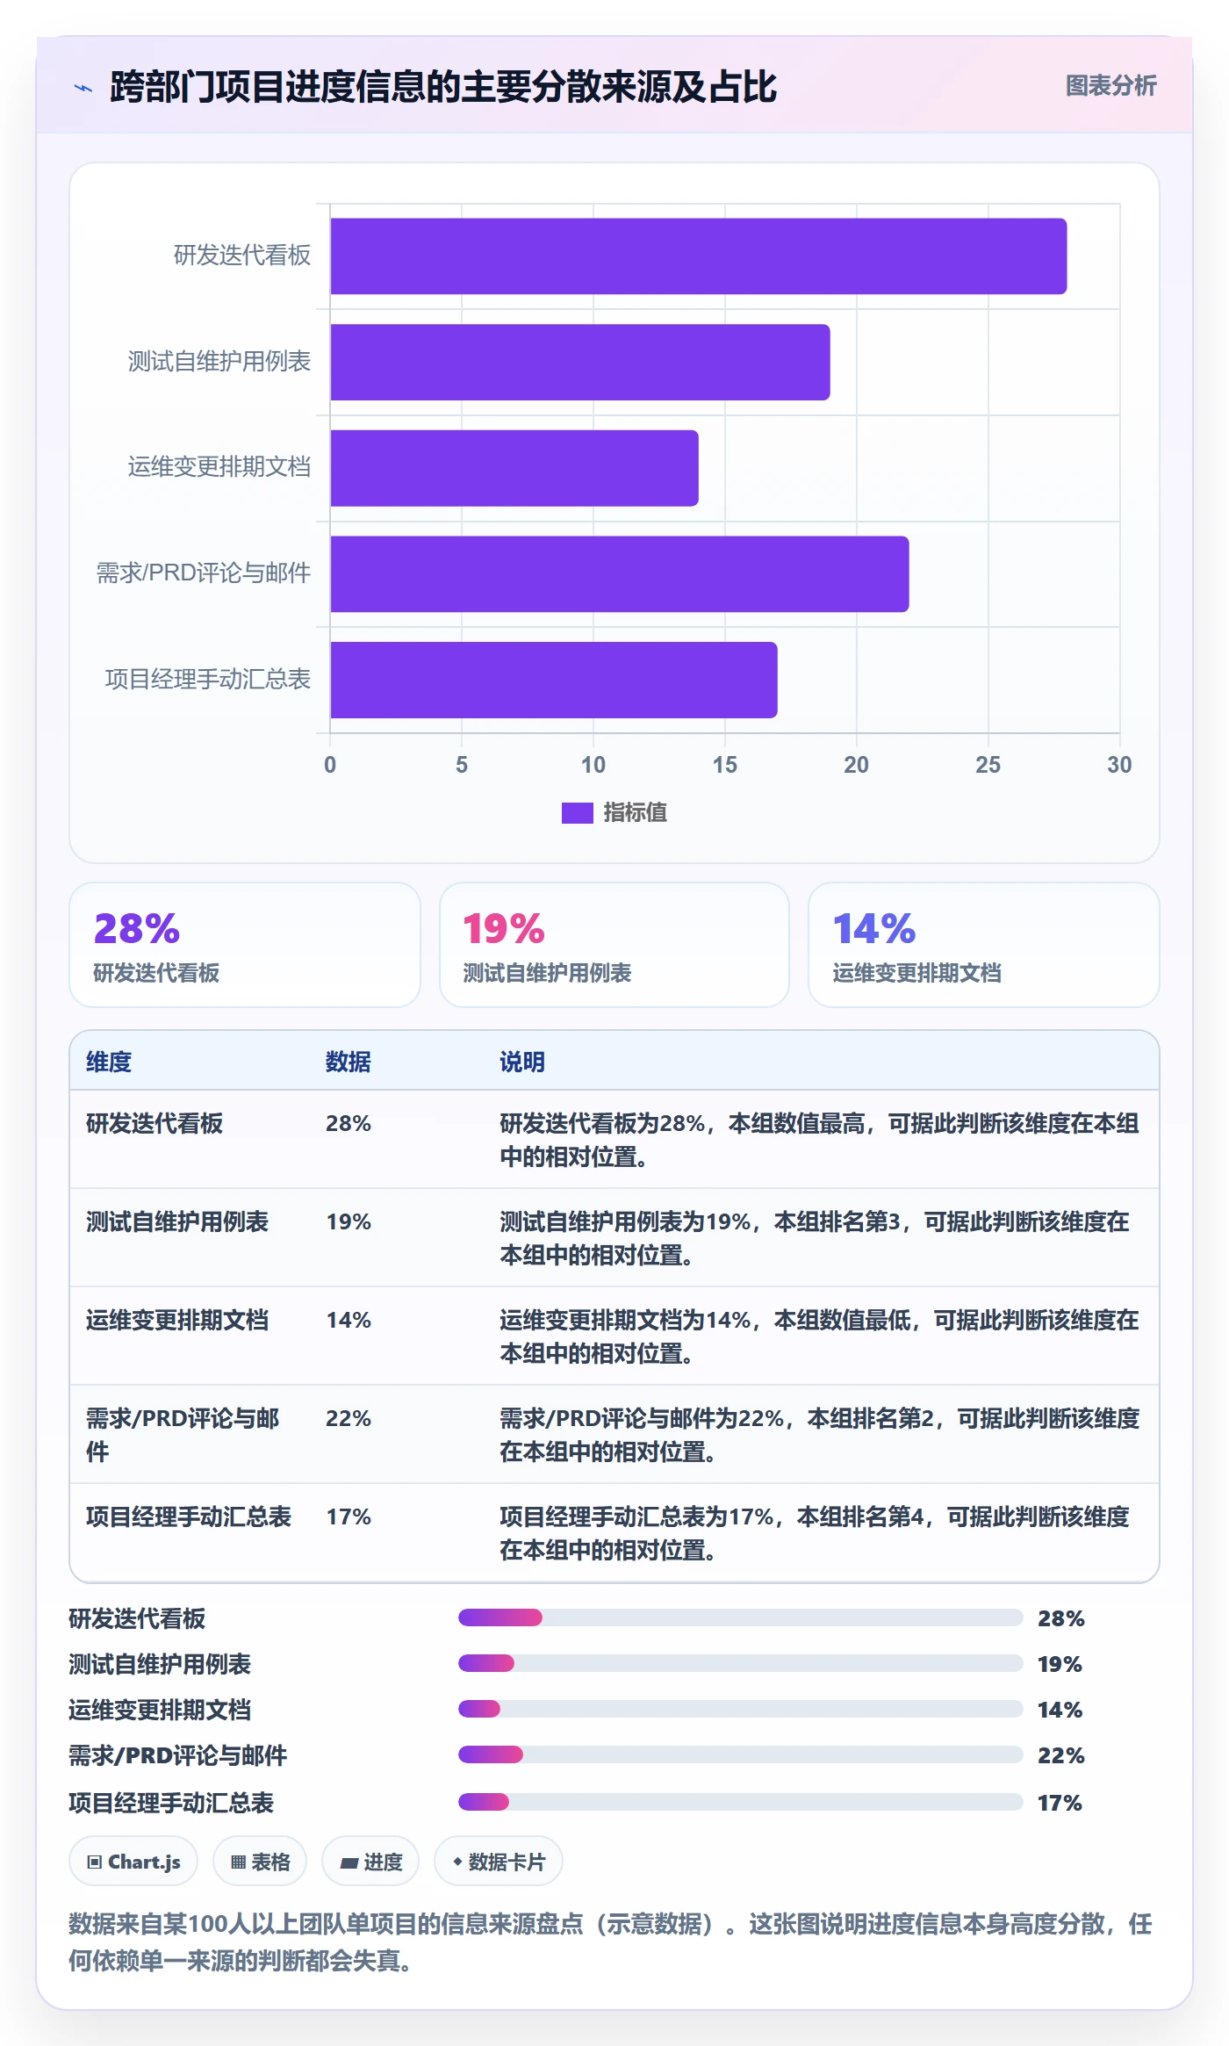The height and width of the screenshot is (2046, 1229).
Task: Click the 指标值 legend text
Action: (635, 813)
